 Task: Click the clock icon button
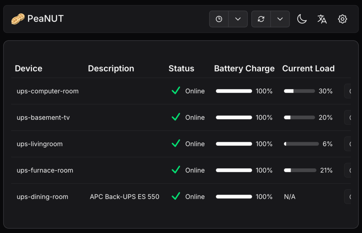coord(219,19)
